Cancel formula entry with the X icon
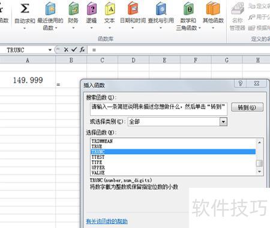 (x=66, y=50)
